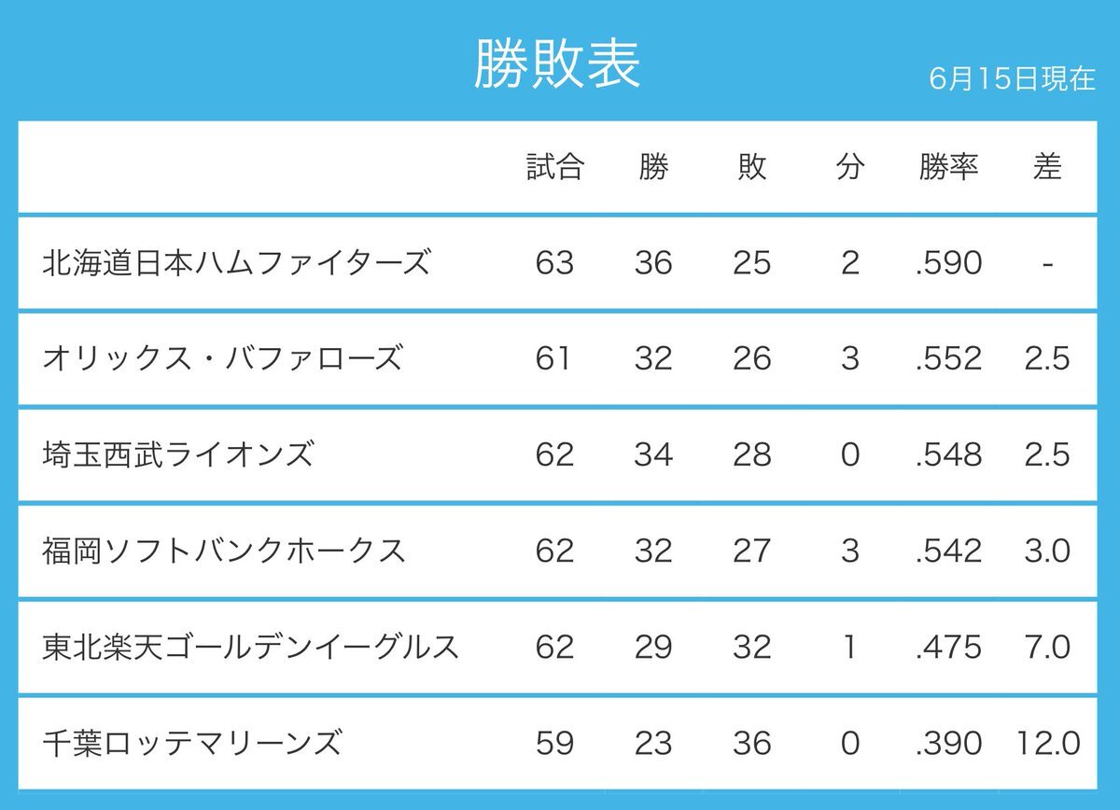Image resolution: width=1120 pixels, height=810 pixels.
Task: Click the 差 column header
Action: point(1047,168)
